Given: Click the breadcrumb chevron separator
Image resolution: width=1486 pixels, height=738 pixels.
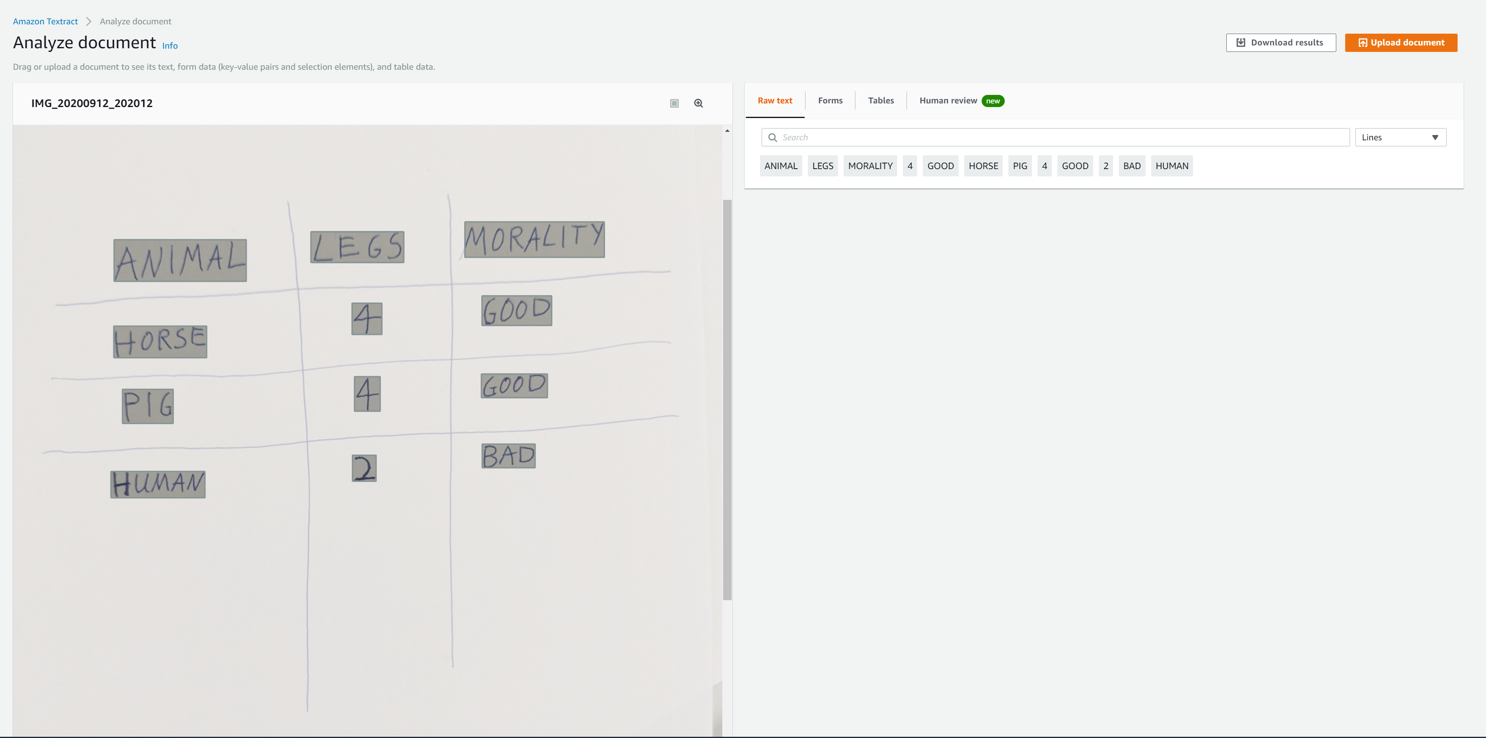Looking at the screenshot, I should coord(88,21).
